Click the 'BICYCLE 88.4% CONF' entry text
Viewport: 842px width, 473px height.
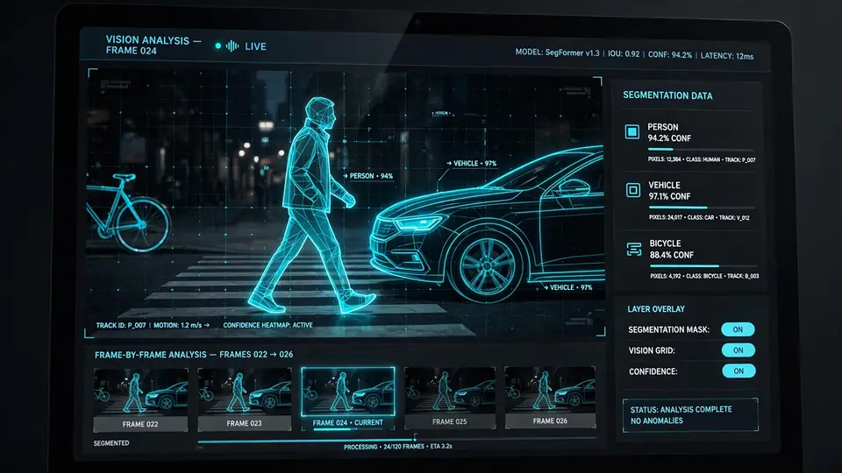coord(672,249)
